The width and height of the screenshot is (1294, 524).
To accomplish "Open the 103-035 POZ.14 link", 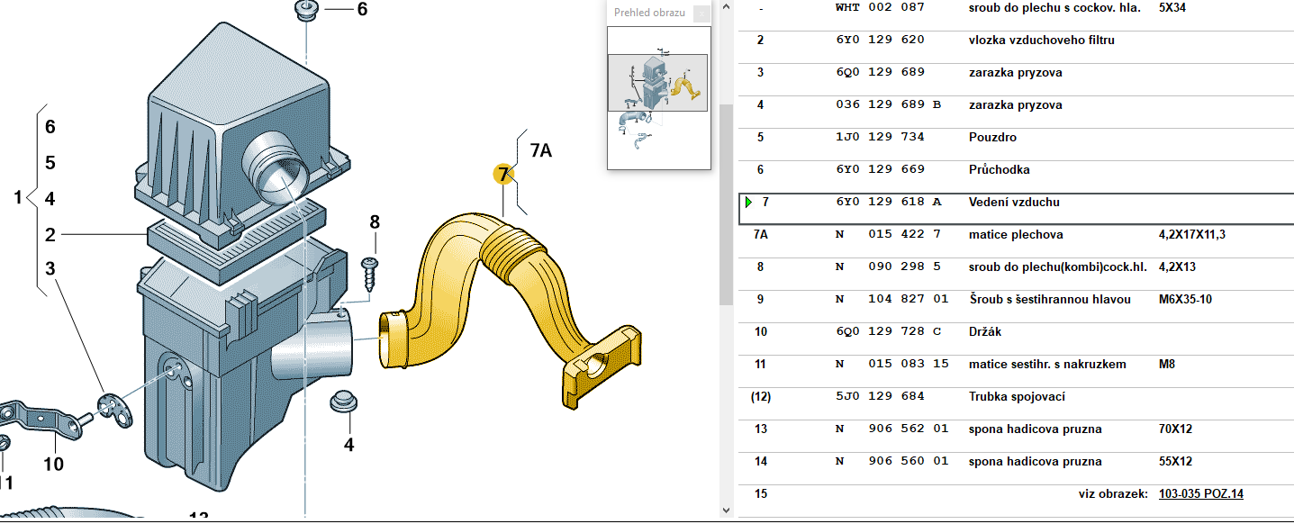I will pyautogui.click(x=1200, y=494).
